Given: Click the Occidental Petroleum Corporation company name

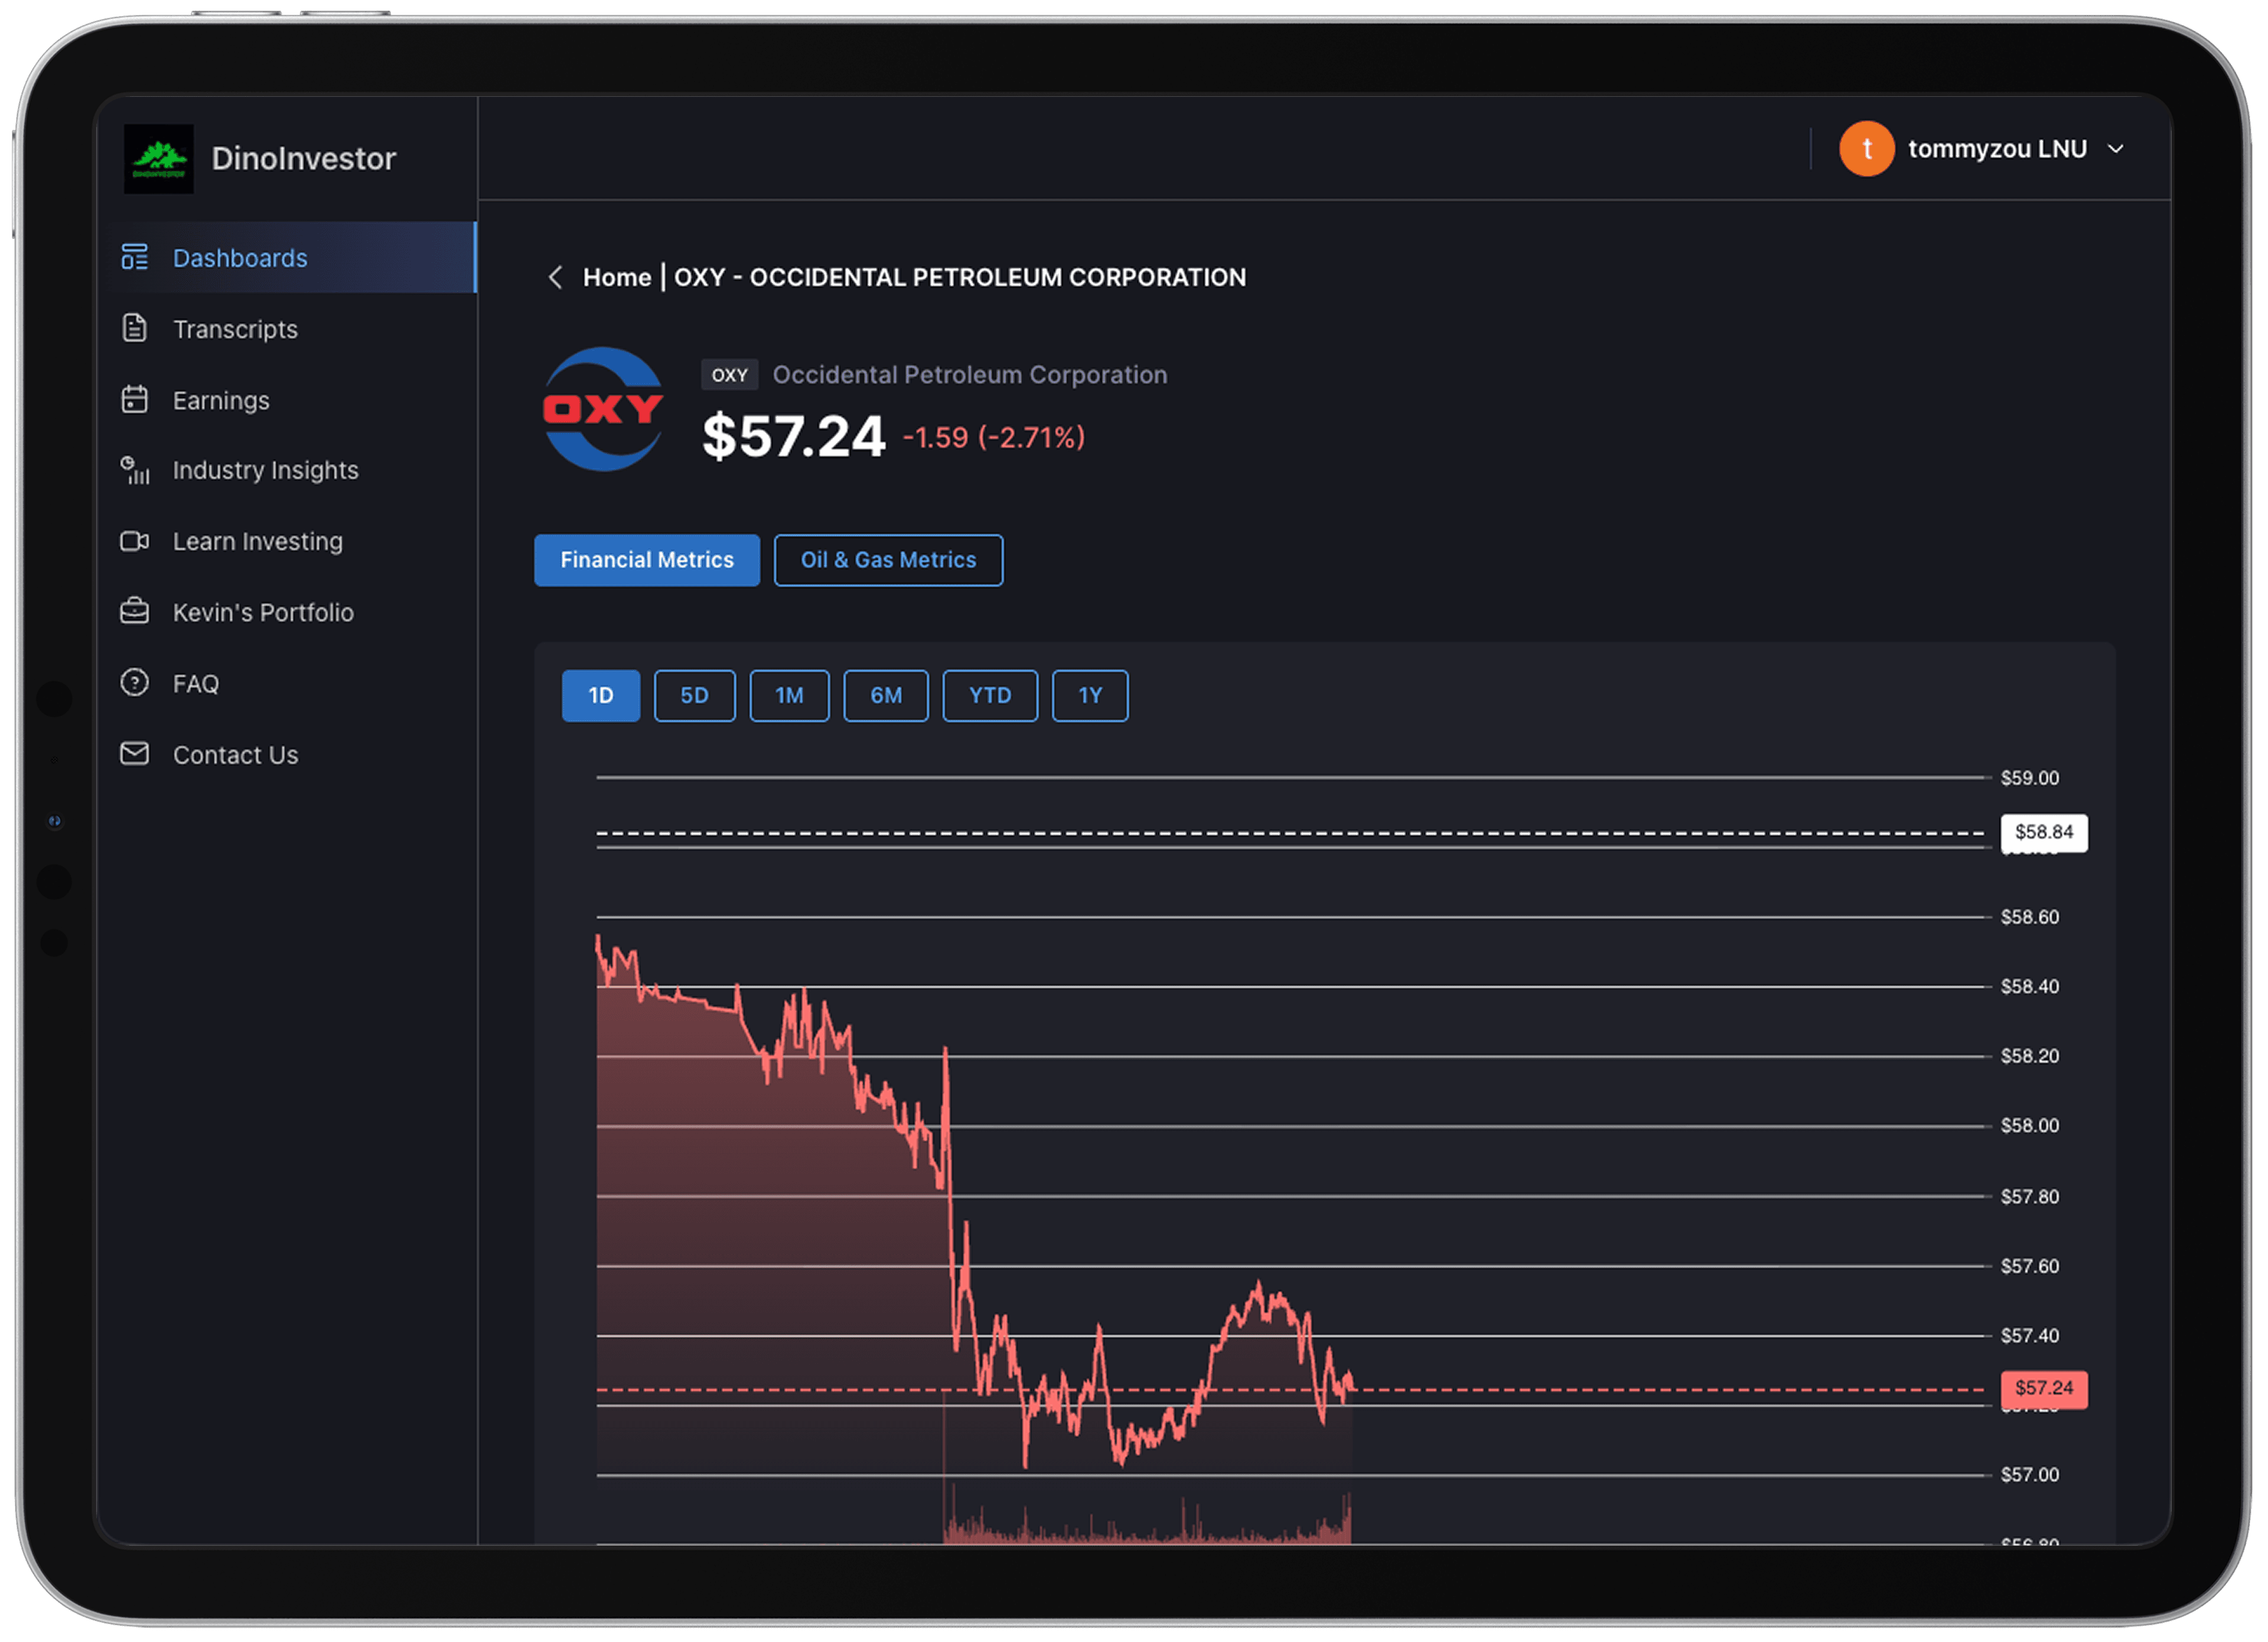Looking at the screenshot, I should (x=970, y=375).
